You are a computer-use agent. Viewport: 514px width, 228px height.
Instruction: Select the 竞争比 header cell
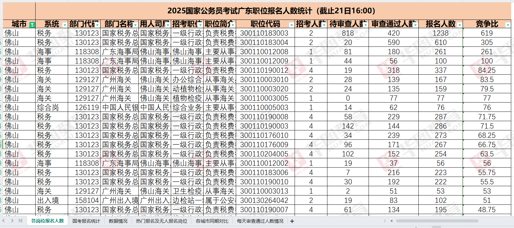487,24
